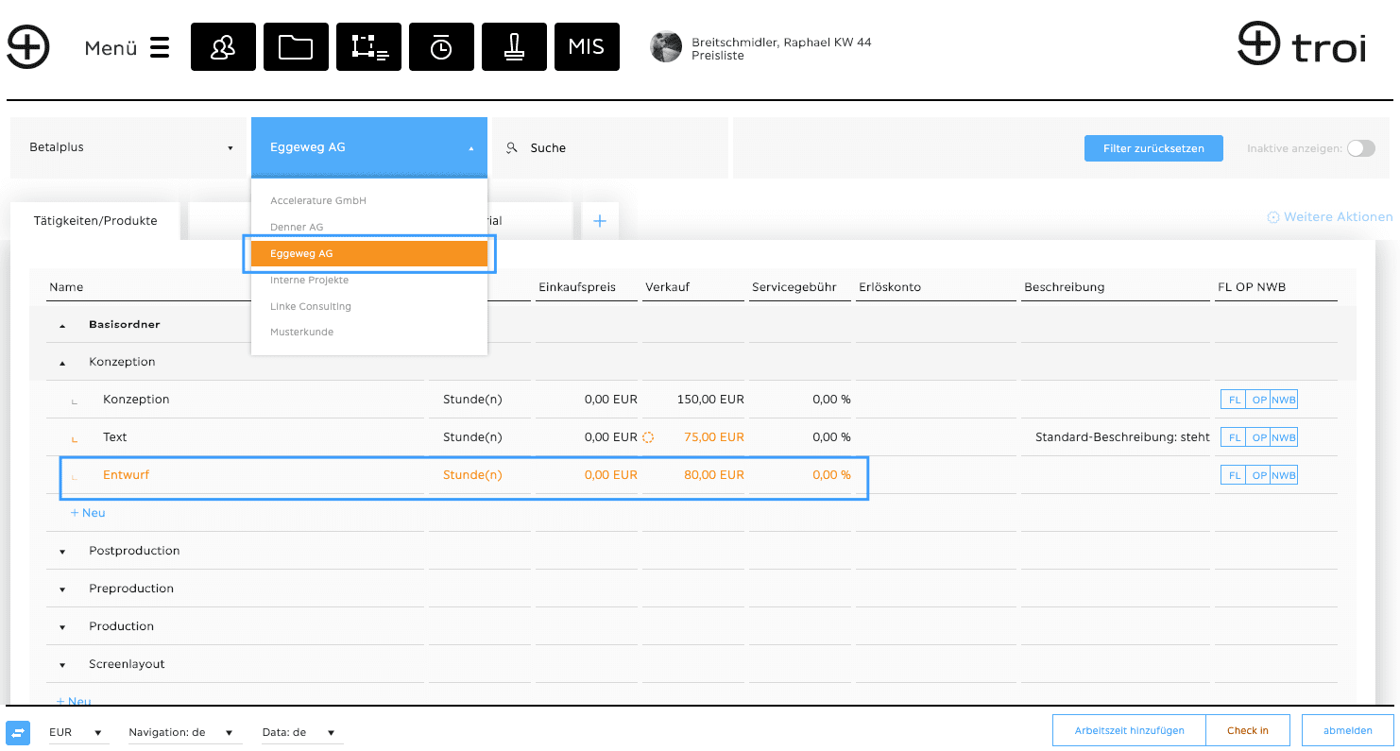1400x751 pixels.
Task: Toggle the FL flag for Konzeption row
Action: [1234, 400]
